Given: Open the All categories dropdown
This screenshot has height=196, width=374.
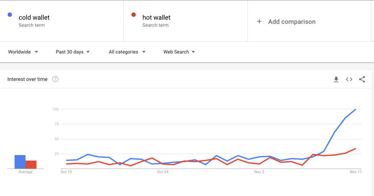Looking at the screenshot, I should [x=127, y=52].
